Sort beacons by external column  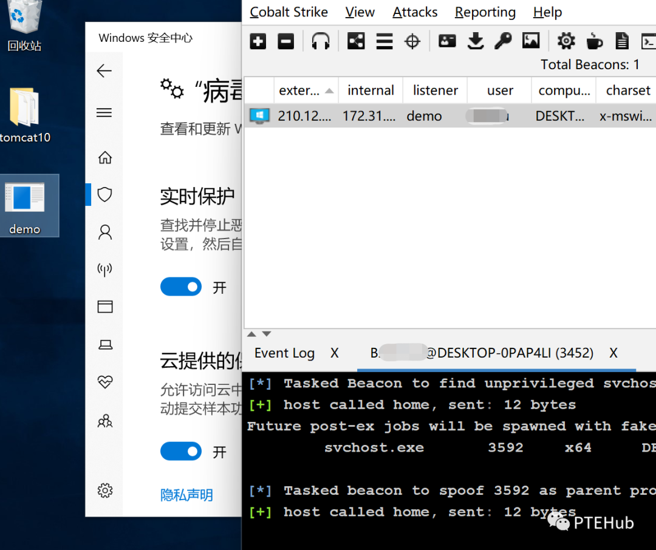tap(306, 90)
